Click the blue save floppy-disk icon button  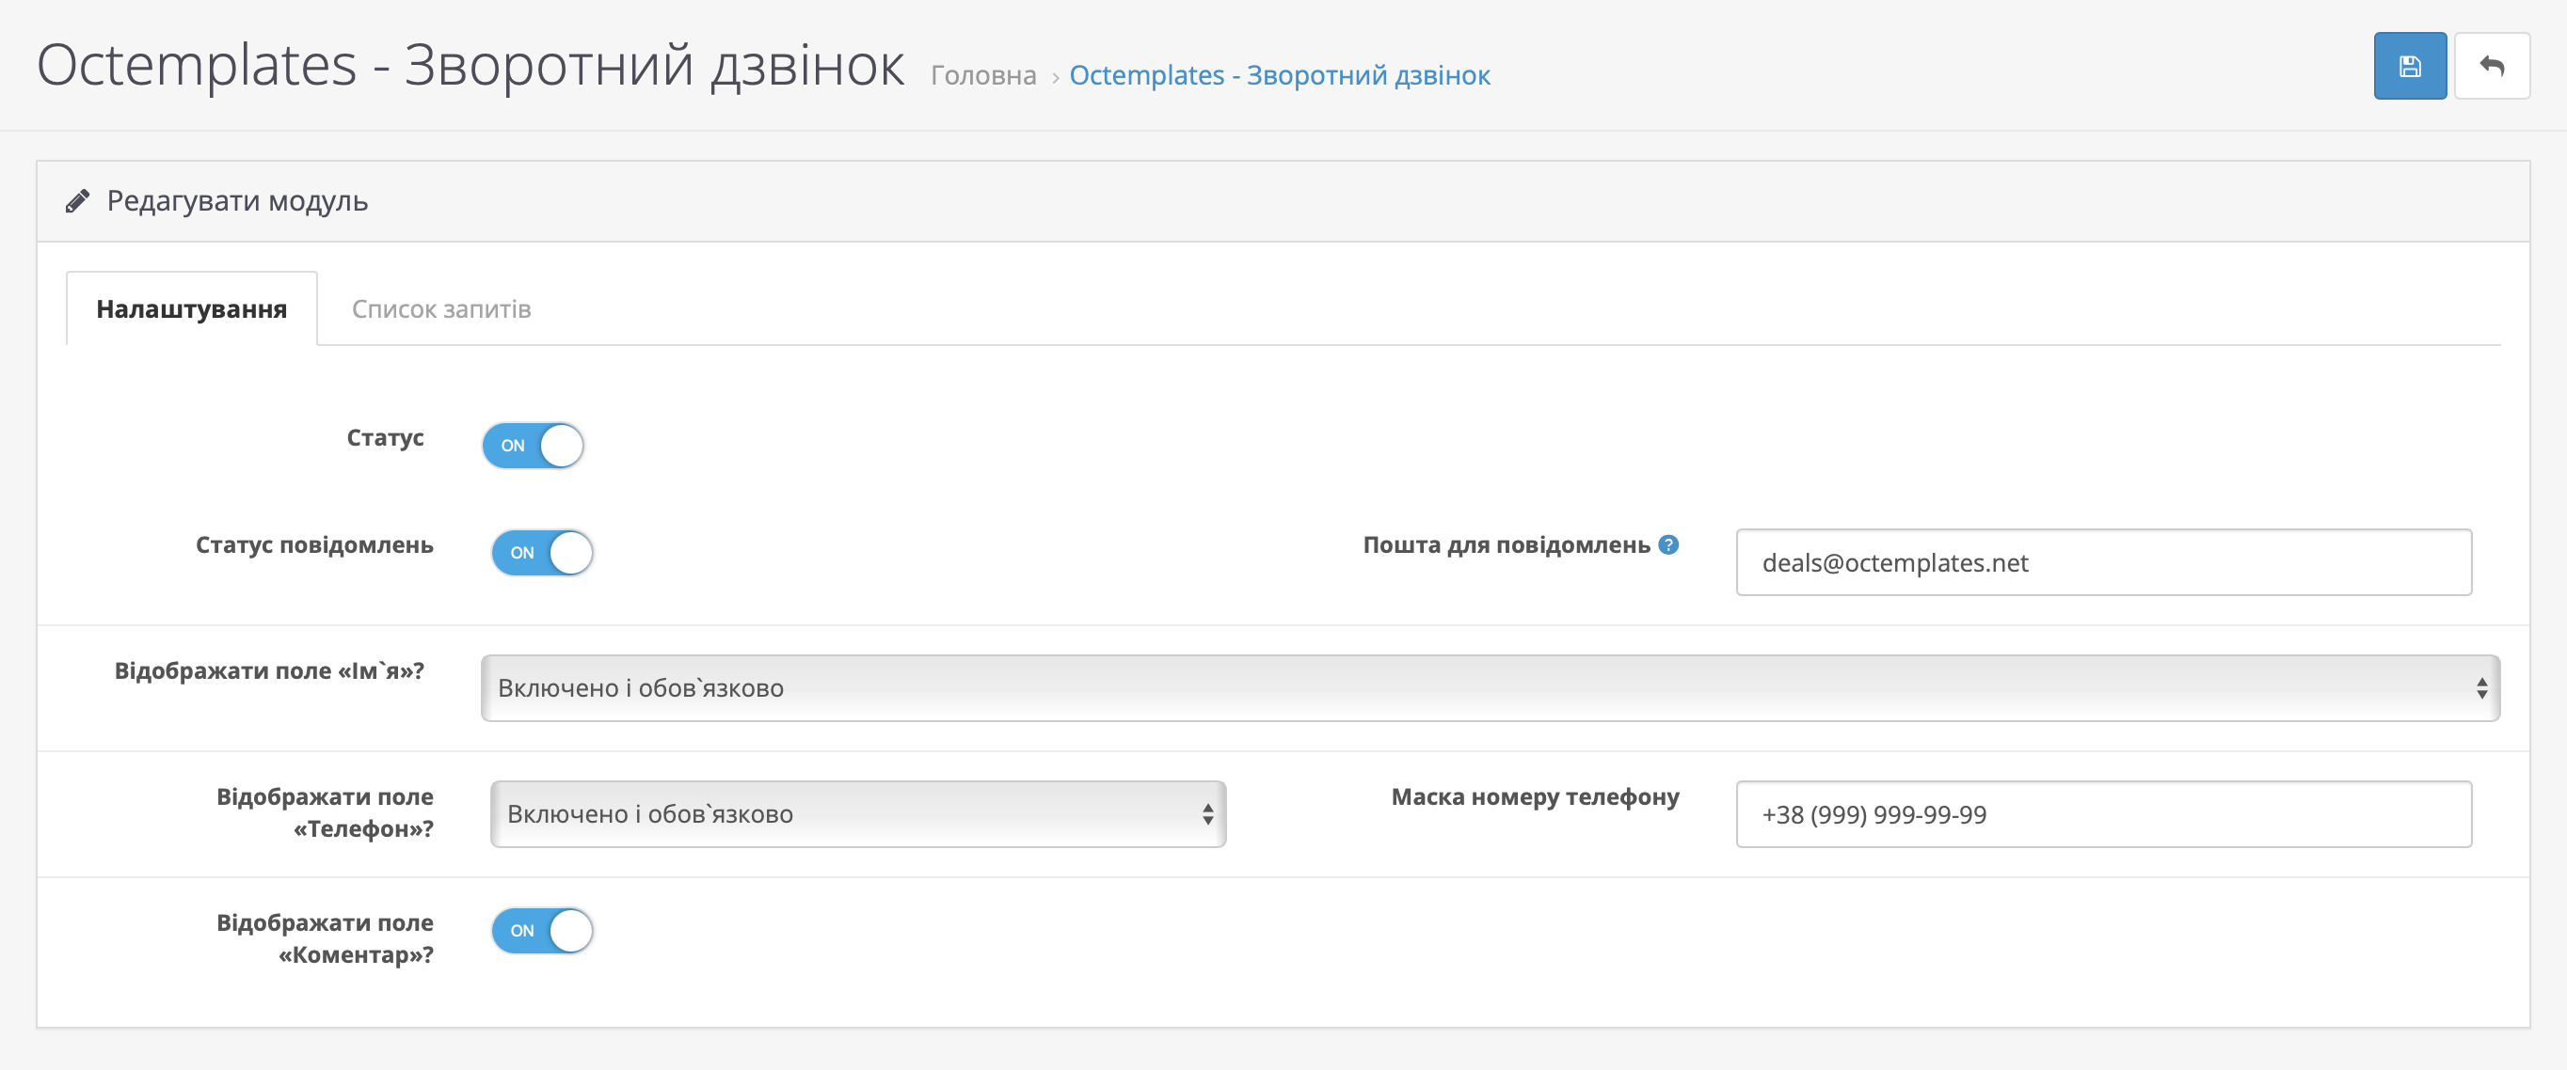(2409, 66)
